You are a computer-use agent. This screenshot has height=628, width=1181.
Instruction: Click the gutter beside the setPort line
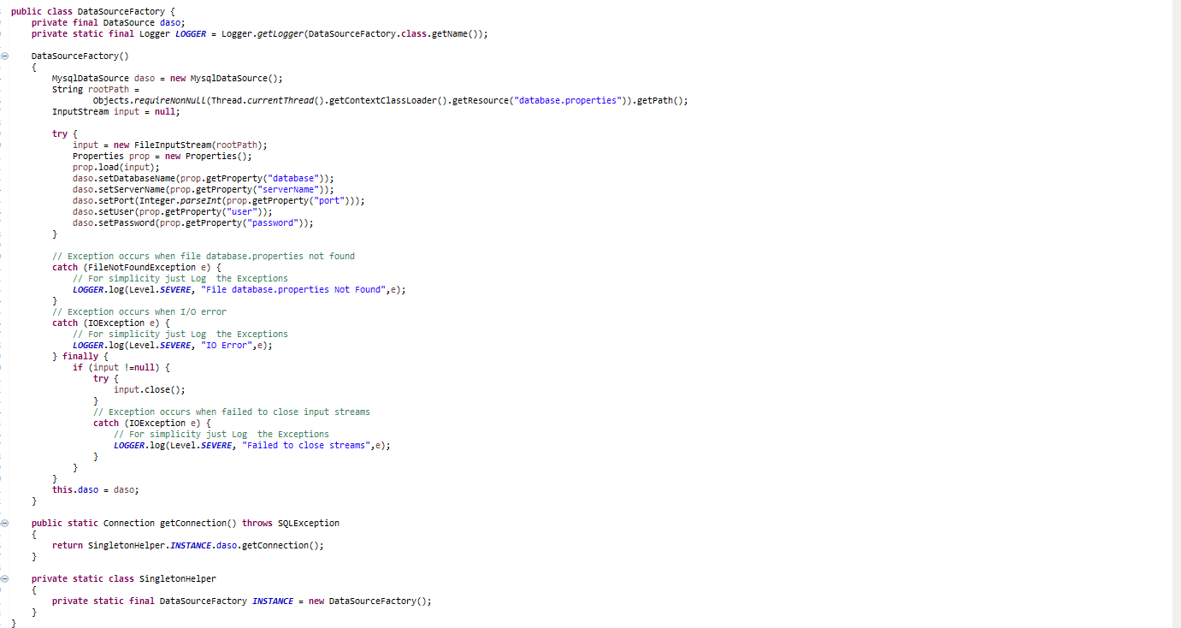(x=5, y=200)
